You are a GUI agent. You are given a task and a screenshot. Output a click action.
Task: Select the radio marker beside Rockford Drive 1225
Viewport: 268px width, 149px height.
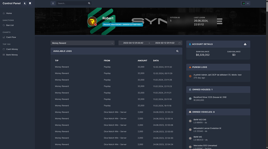tap(191, 98)
